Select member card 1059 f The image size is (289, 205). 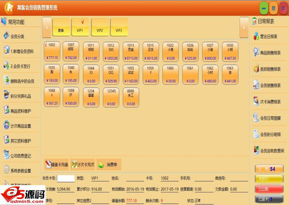click(151, 75)
